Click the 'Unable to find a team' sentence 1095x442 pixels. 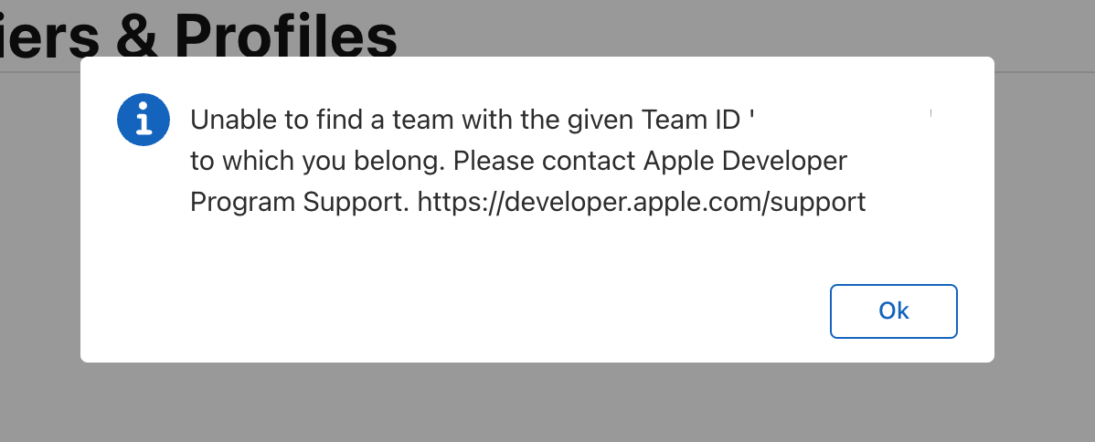point(472,121)
